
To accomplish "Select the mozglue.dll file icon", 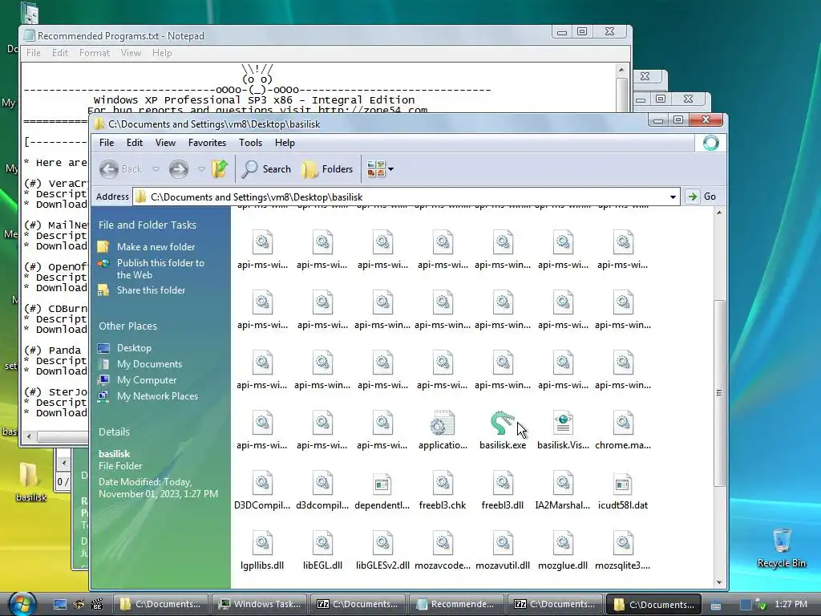I will click(x=563, y=544).
